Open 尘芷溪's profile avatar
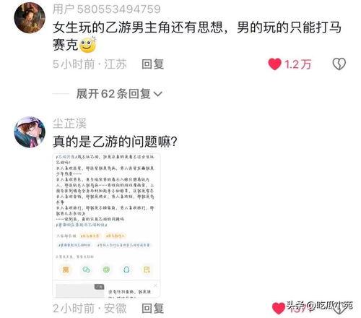Viewport: 361px width, 318px height. (30, 132)
